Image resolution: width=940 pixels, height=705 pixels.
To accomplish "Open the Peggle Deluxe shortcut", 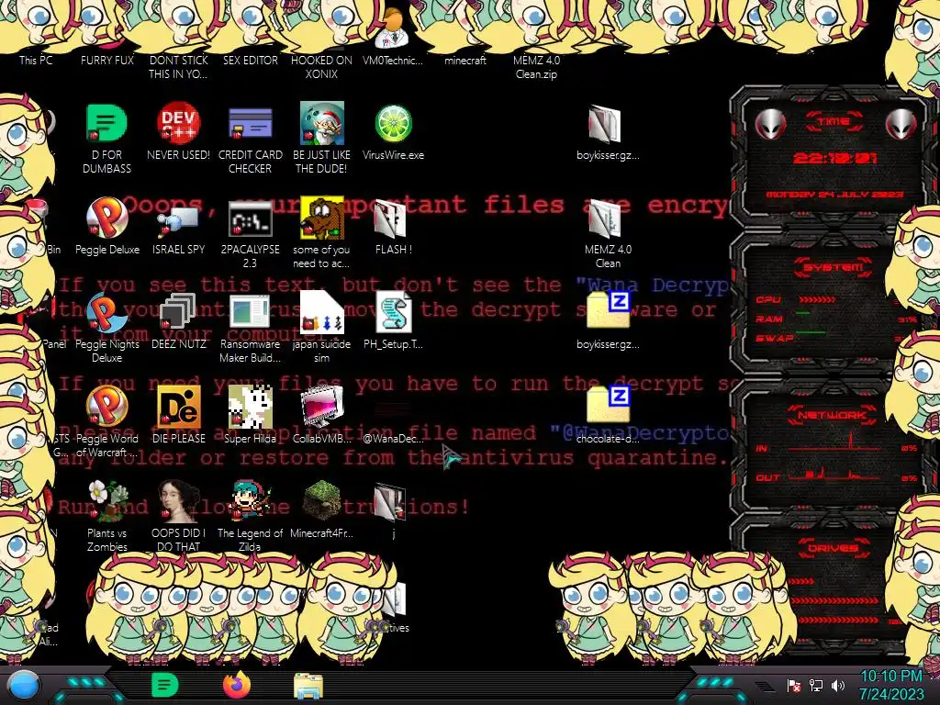I will [x=106, y=218].
